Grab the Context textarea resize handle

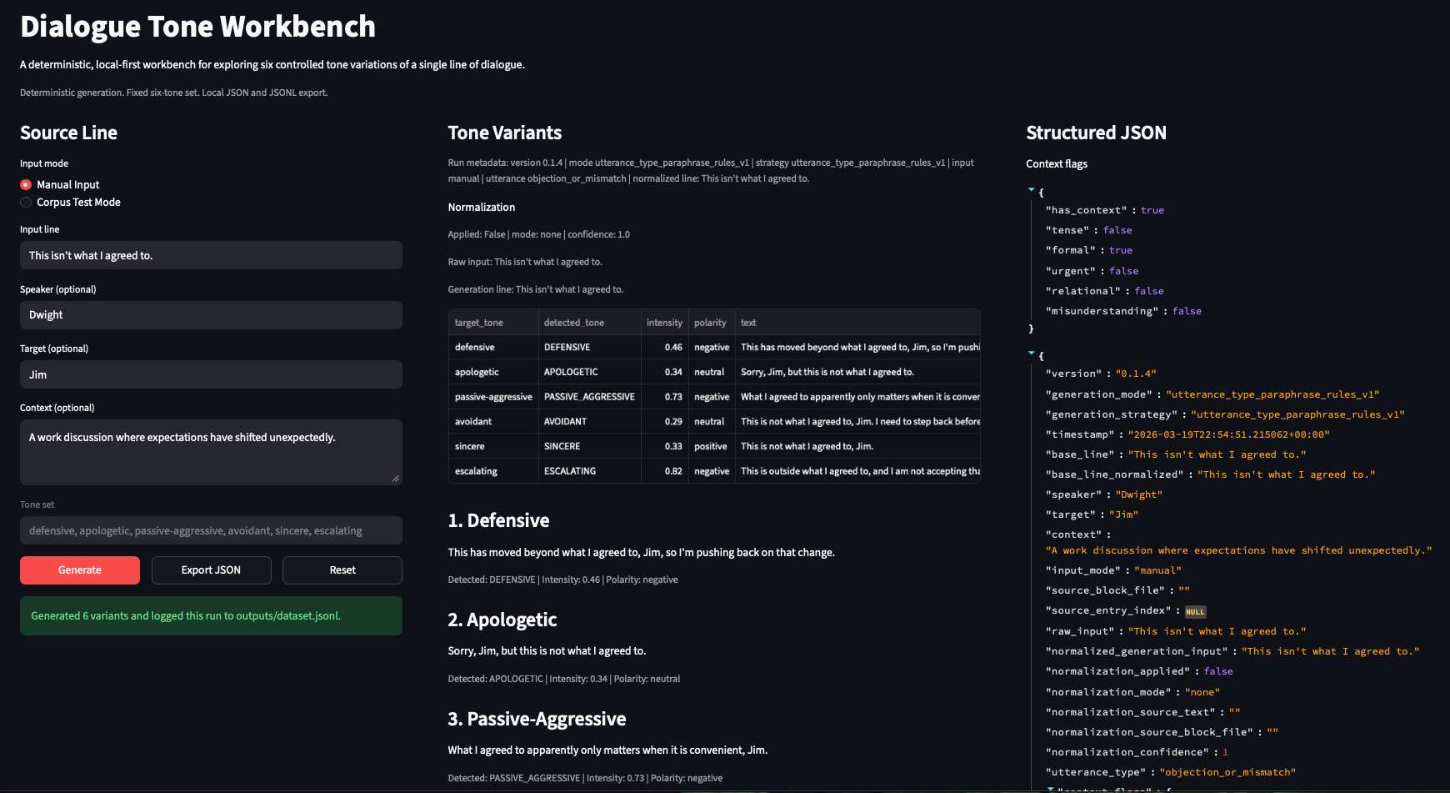point(395,478)
